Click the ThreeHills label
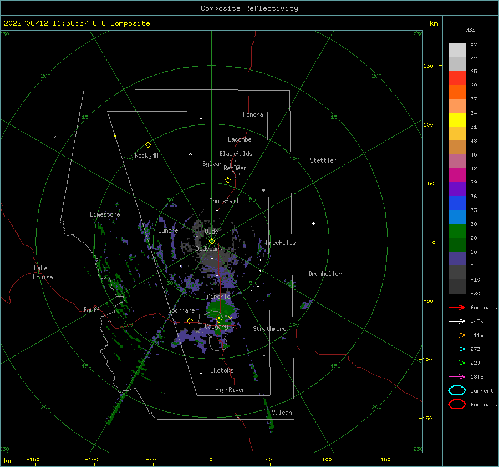Image resolution: width=499 pixels, height=467 pixels. pos(279,243)
